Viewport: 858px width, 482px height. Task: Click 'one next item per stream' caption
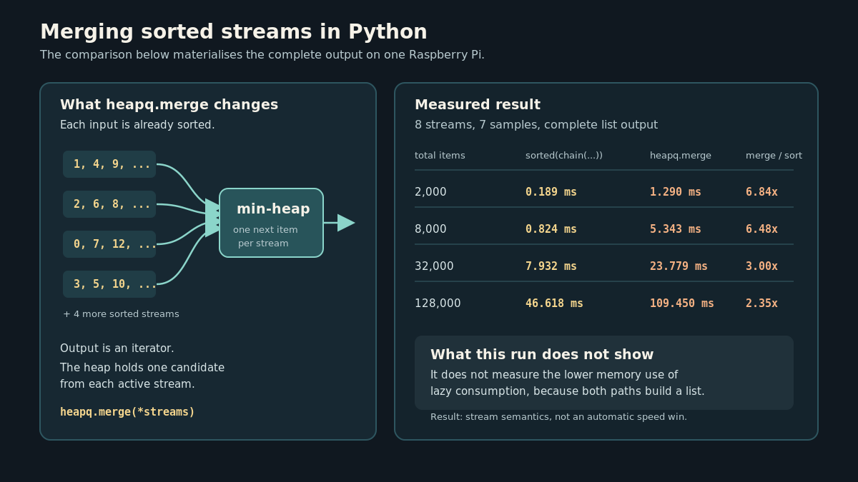(265, 236)
